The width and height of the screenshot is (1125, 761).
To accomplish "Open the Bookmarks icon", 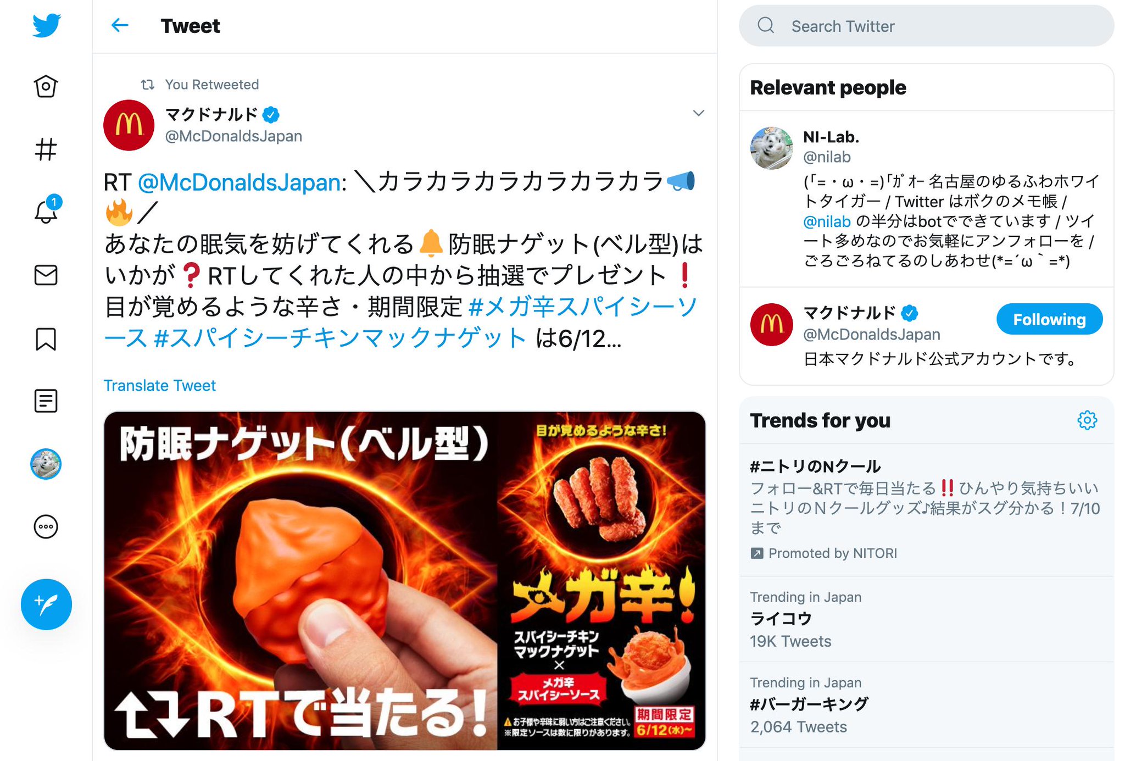I will [x=46, y=339].
